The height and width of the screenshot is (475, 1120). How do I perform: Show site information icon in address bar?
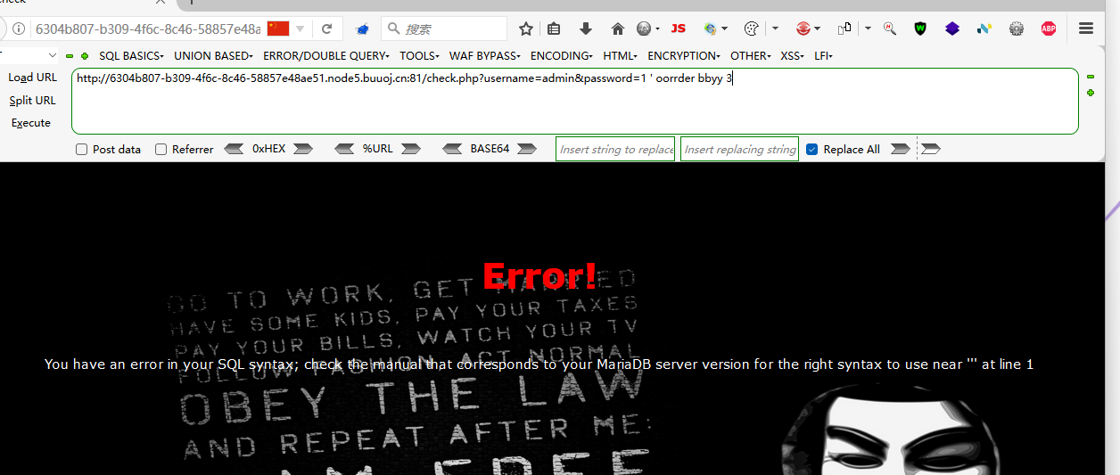pyautogui.click(x=20, y=29)
